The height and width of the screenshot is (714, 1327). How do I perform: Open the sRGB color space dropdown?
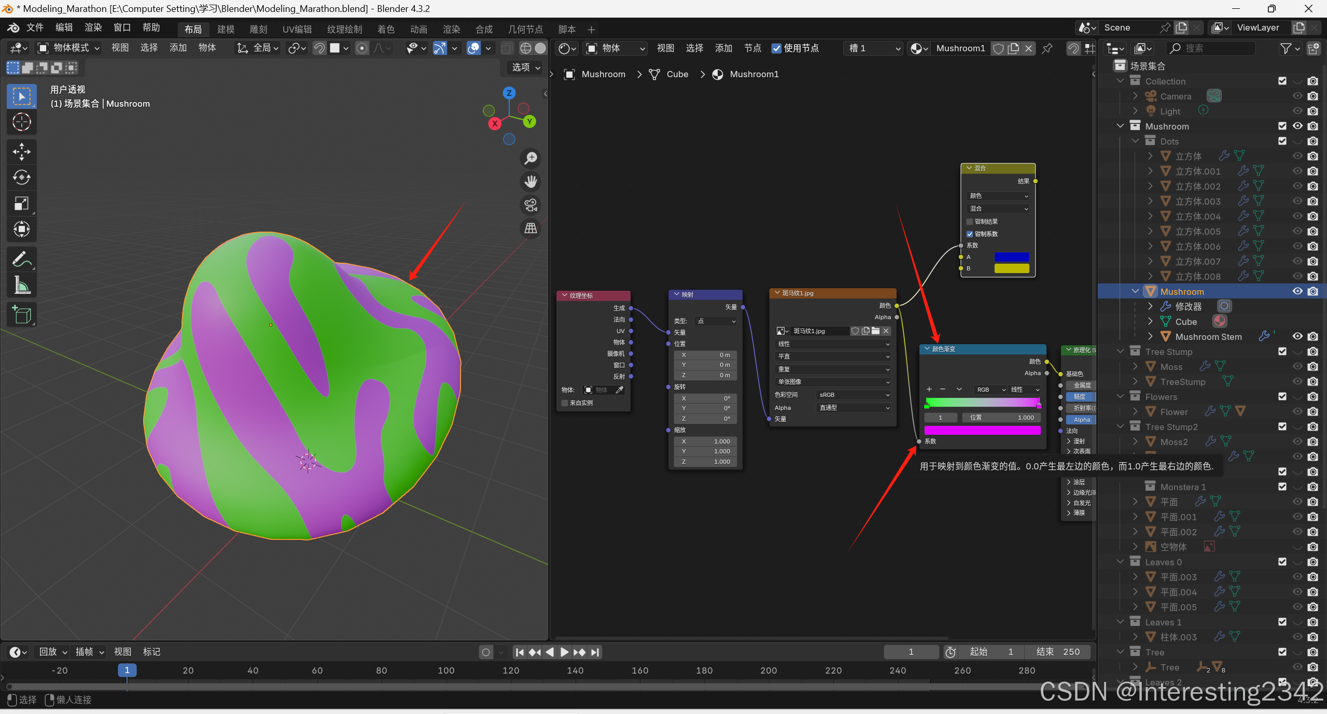[x=854, y=395]
